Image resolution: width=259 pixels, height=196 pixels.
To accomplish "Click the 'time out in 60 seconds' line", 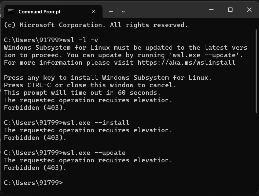I will click(x=82, y=93).
